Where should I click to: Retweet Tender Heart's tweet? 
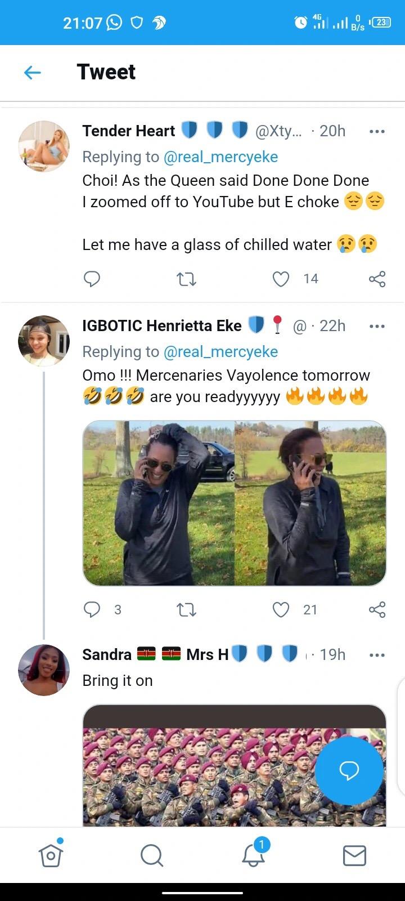186,279
